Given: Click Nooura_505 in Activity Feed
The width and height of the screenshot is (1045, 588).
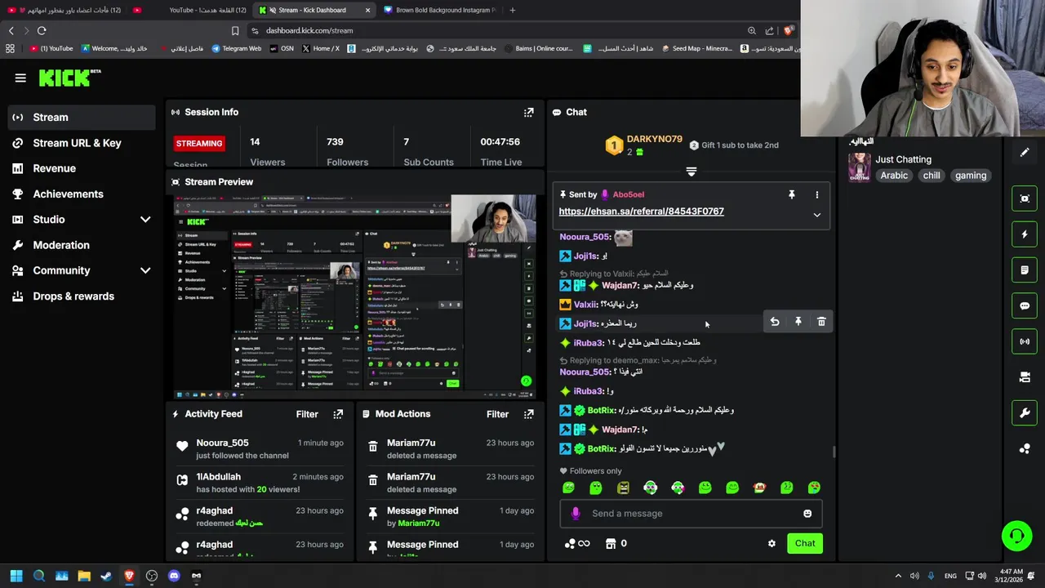Looking at the screenshot, I should pos(222,443).
